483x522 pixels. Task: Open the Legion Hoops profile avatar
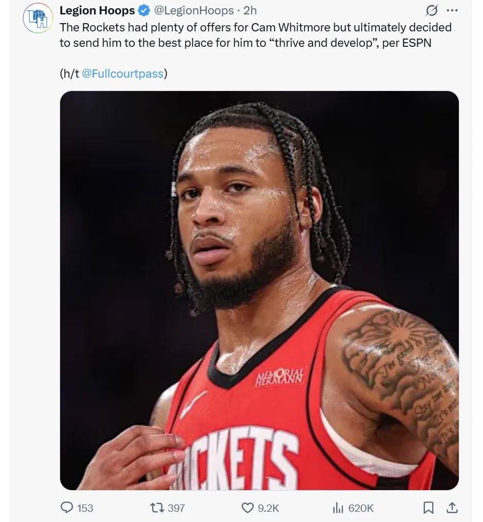[38, 18]
